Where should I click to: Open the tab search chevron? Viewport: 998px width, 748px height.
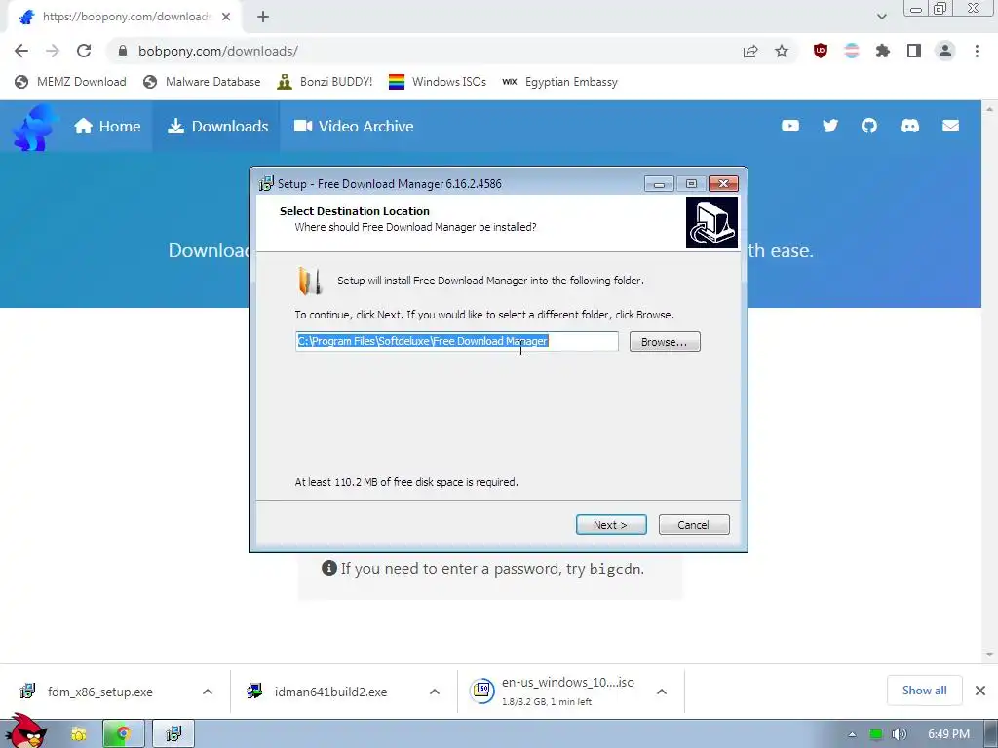pyautogui.click(x=881, y=17)
